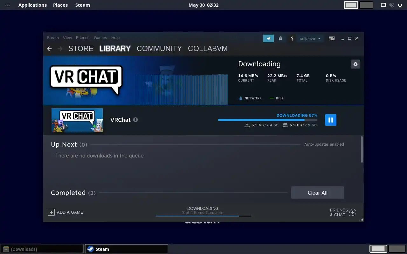Click the top panel clock May 30 02:32
Screen dimensions: 407x254
pyautogui.click(x=203, y=5)
